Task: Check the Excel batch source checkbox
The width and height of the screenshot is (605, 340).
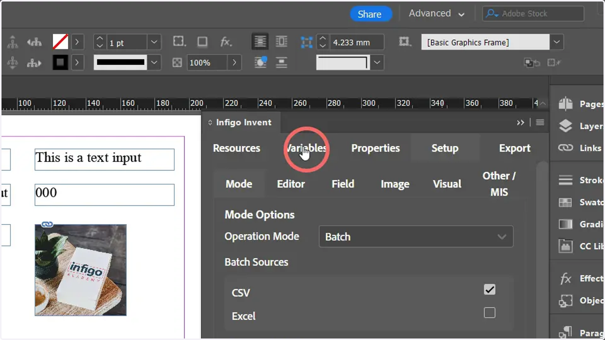Action: (x=490, y=313)
